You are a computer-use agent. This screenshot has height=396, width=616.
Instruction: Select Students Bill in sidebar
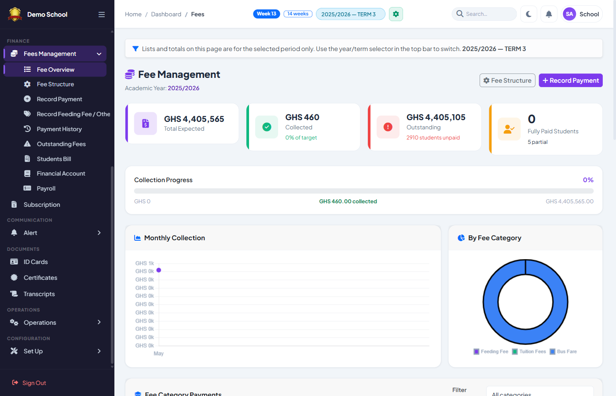point(55,159)
